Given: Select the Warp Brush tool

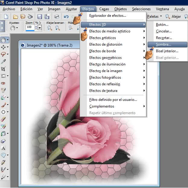Looking at the screenshot, I should (x=3, y=170).
